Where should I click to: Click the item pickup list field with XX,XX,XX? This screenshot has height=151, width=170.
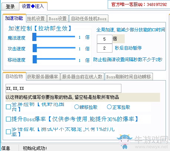63,88
